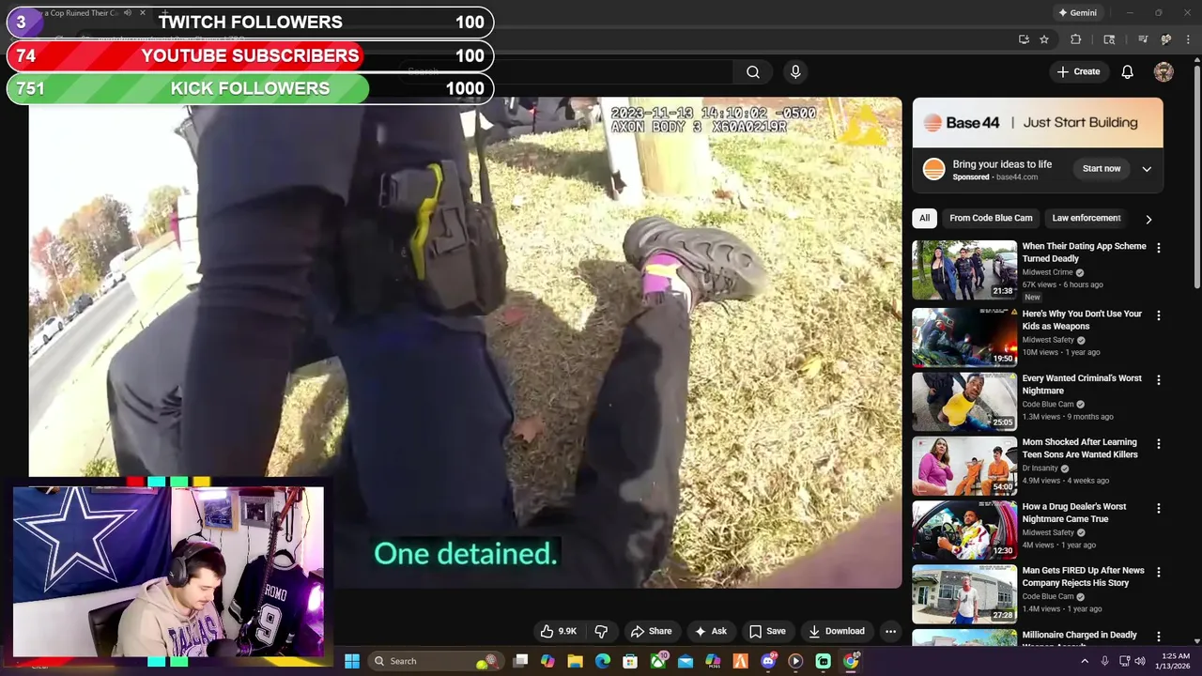Dislike the video with the thumbs down icon

point(602,631)
